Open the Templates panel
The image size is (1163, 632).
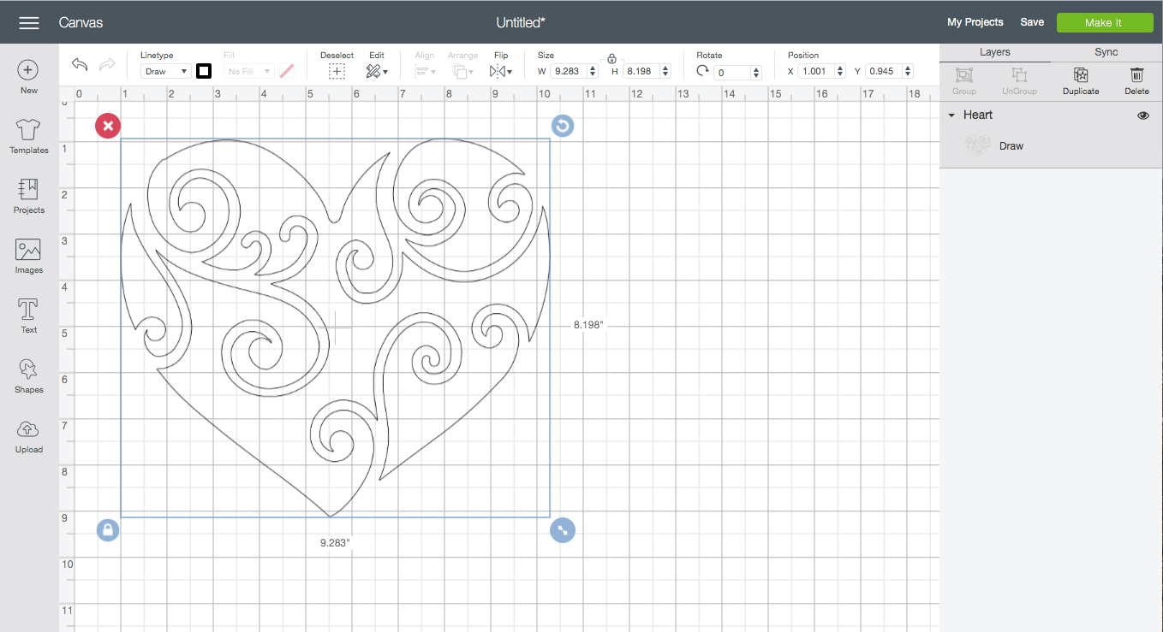pyautogui.click(x=28, y=136)
